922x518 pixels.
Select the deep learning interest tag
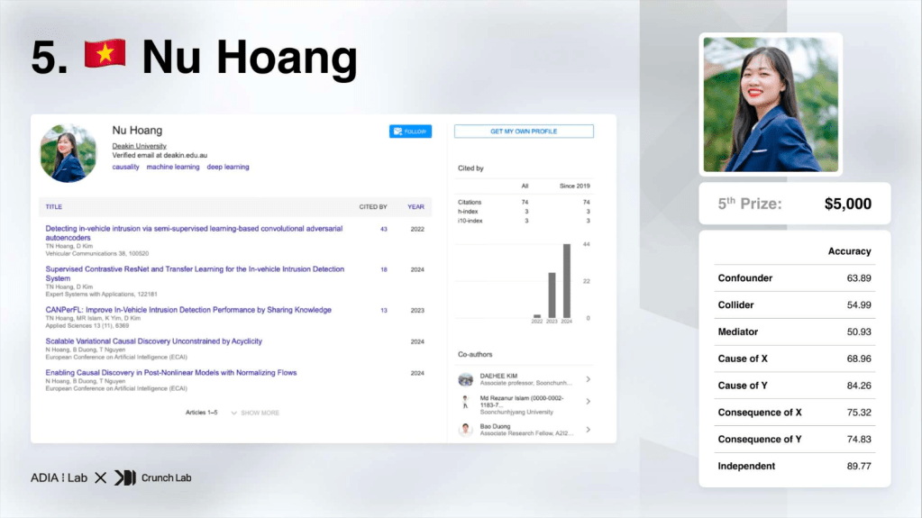click(x=228, y=167)
